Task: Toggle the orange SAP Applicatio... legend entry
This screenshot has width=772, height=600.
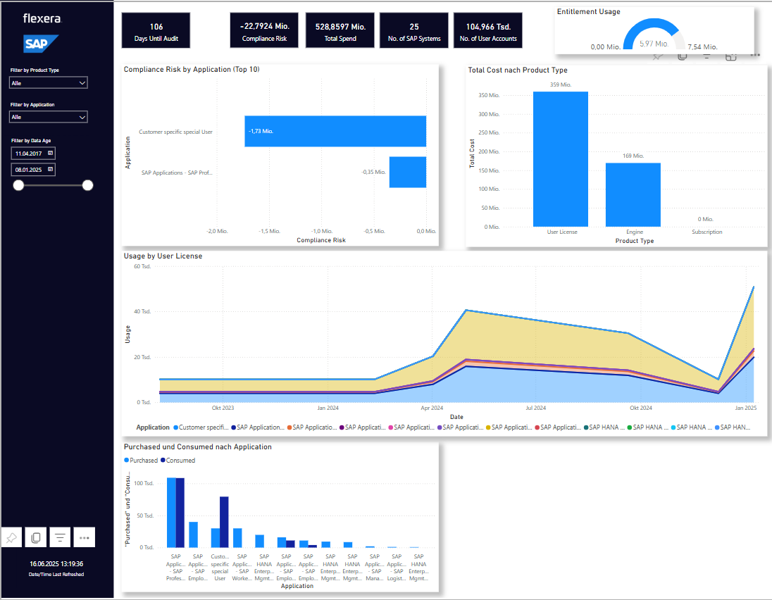Action: (312, 427)
